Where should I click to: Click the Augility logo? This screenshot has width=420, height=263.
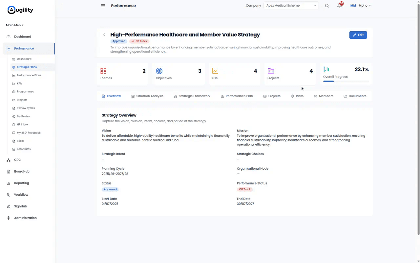point(20,10)
